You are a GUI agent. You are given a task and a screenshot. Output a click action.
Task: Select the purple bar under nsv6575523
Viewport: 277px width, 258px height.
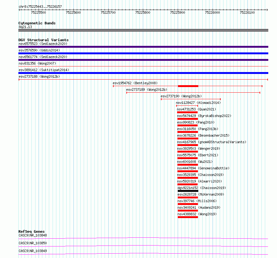point(143,47)
